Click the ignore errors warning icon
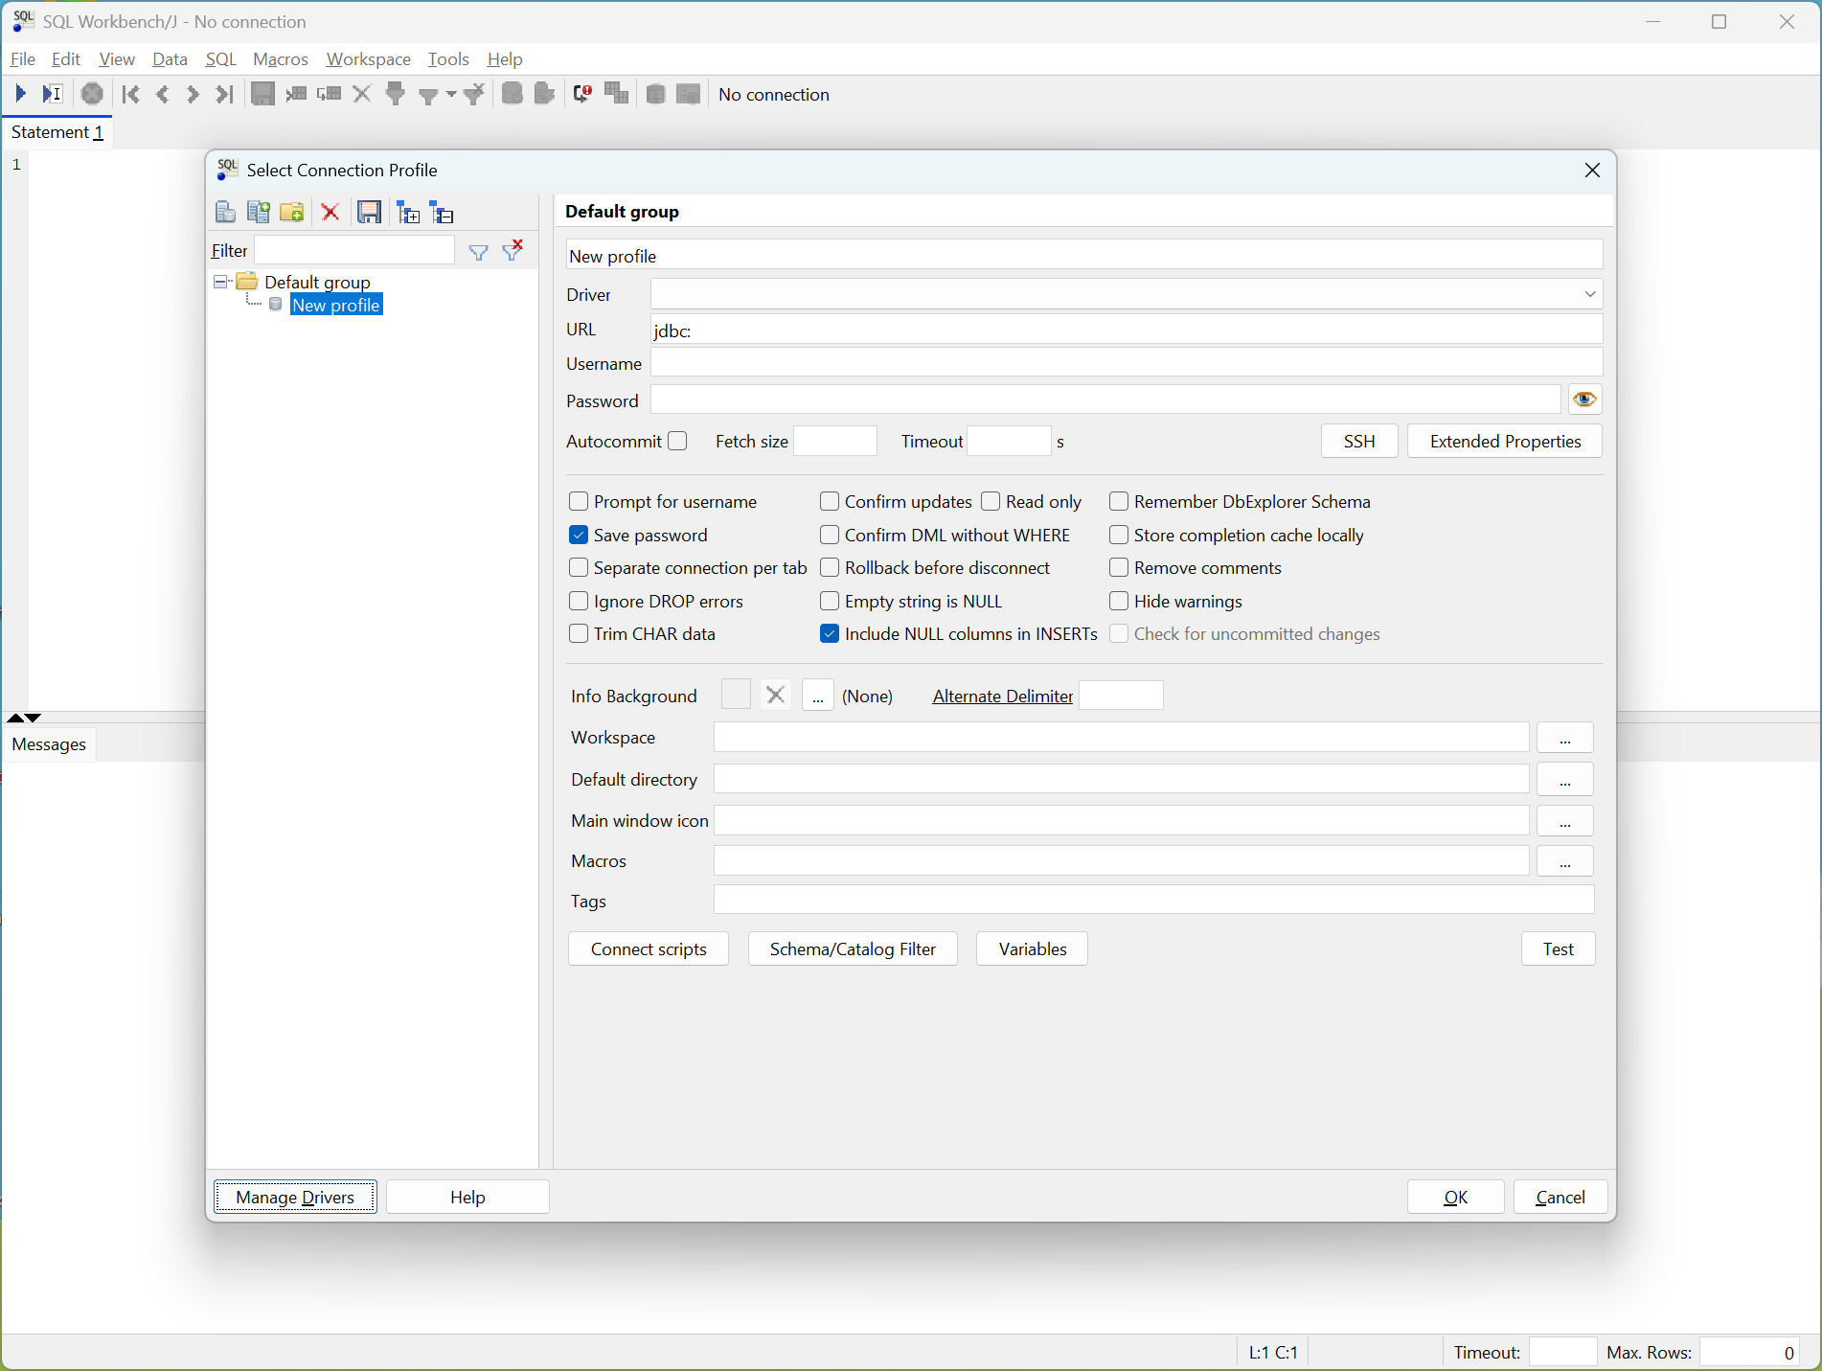 tap(582, 94)
